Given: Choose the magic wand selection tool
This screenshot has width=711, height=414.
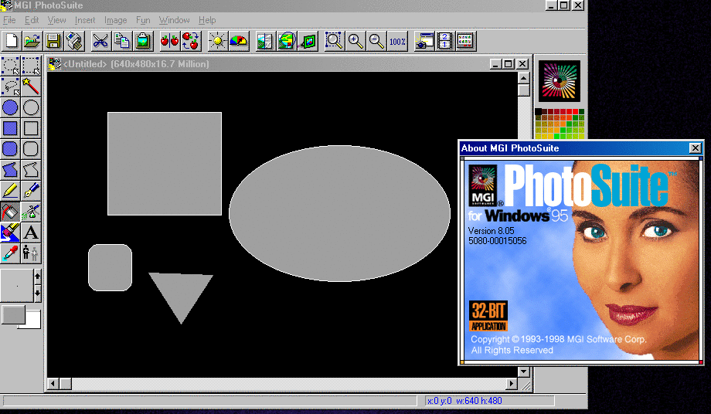Looking at the screenshot, I should (x=31, y=86).
